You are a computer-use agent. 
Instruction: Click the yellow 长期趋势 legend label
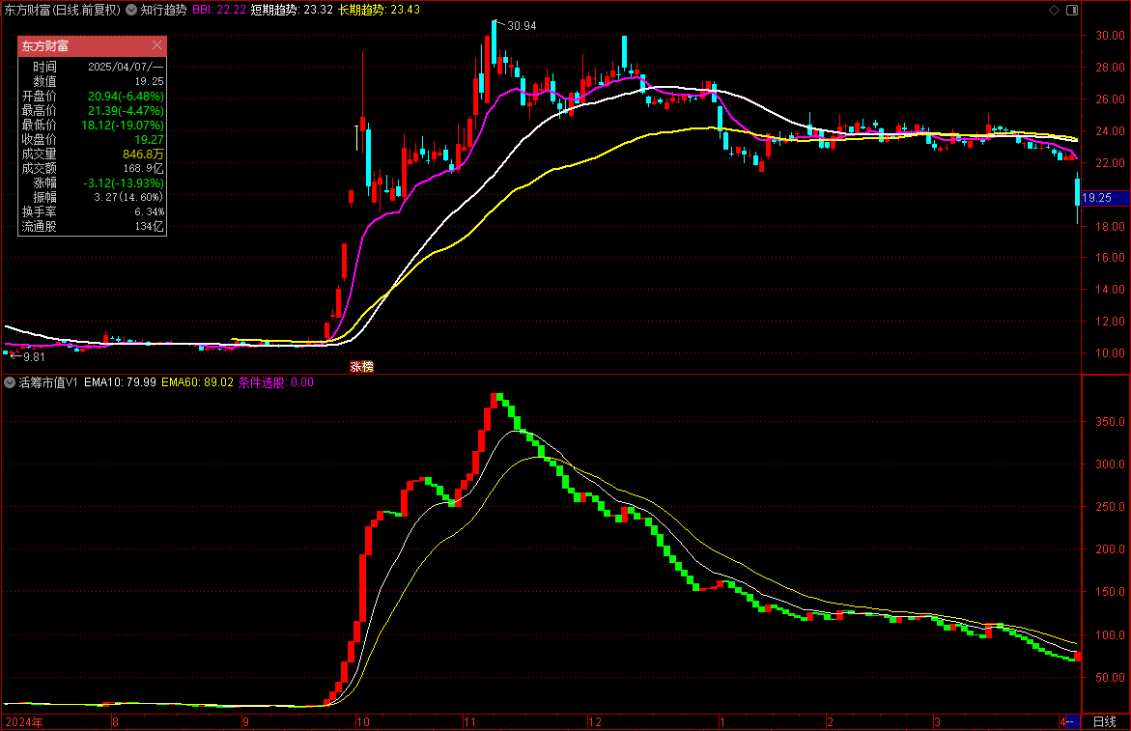361,10
